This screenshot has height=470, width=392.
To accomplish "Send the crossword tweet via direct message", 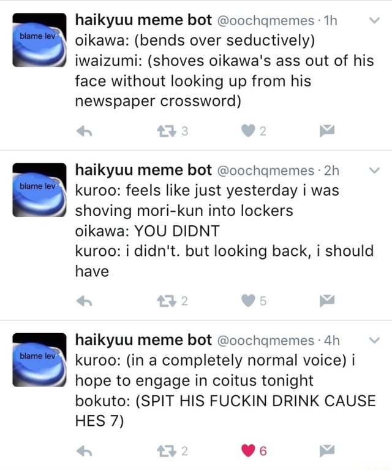I will (x=326, y=131).
